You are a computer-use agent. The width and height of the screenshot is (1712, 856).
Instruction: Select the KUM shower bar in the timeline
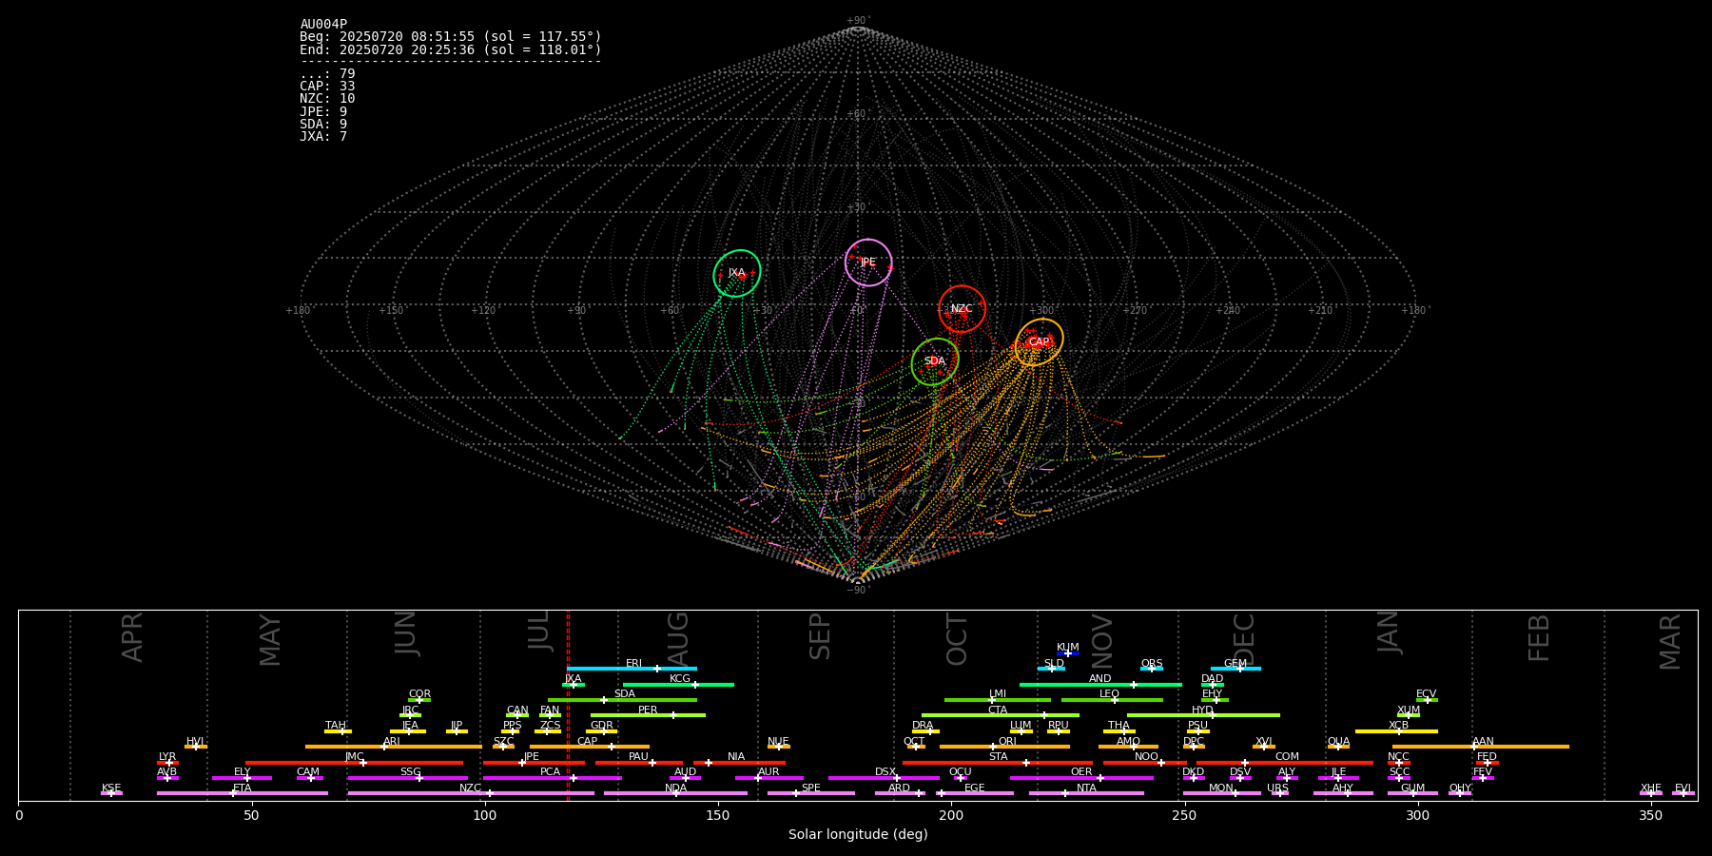point(1068,652)
